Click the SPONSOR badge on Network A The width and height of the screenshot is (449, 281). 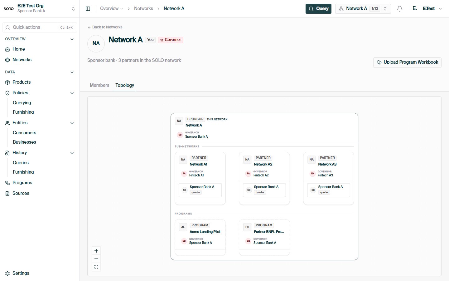point(195,119)
